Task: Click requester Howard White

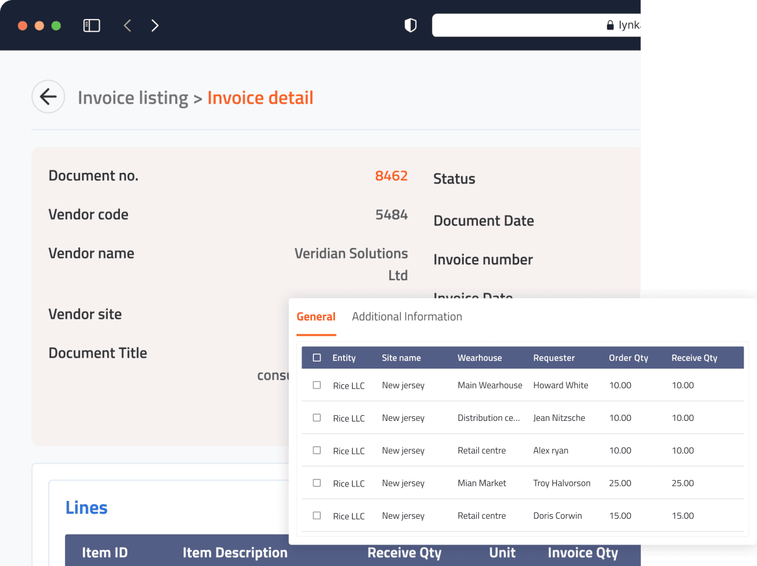Action: click(561, 385)
